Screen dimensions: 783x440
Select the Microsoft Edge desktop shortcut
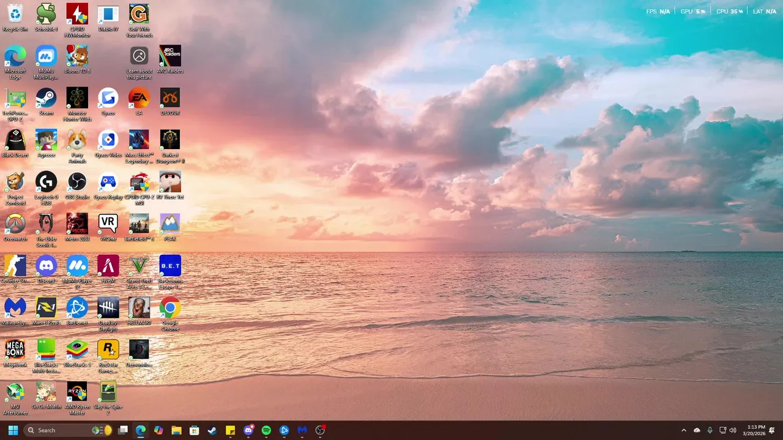[15, 63]
